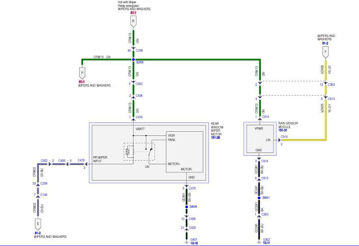This screenshot has height=246, width=359.
Task: Open the 81-1 link above connector B
Action: click(133, 13)
